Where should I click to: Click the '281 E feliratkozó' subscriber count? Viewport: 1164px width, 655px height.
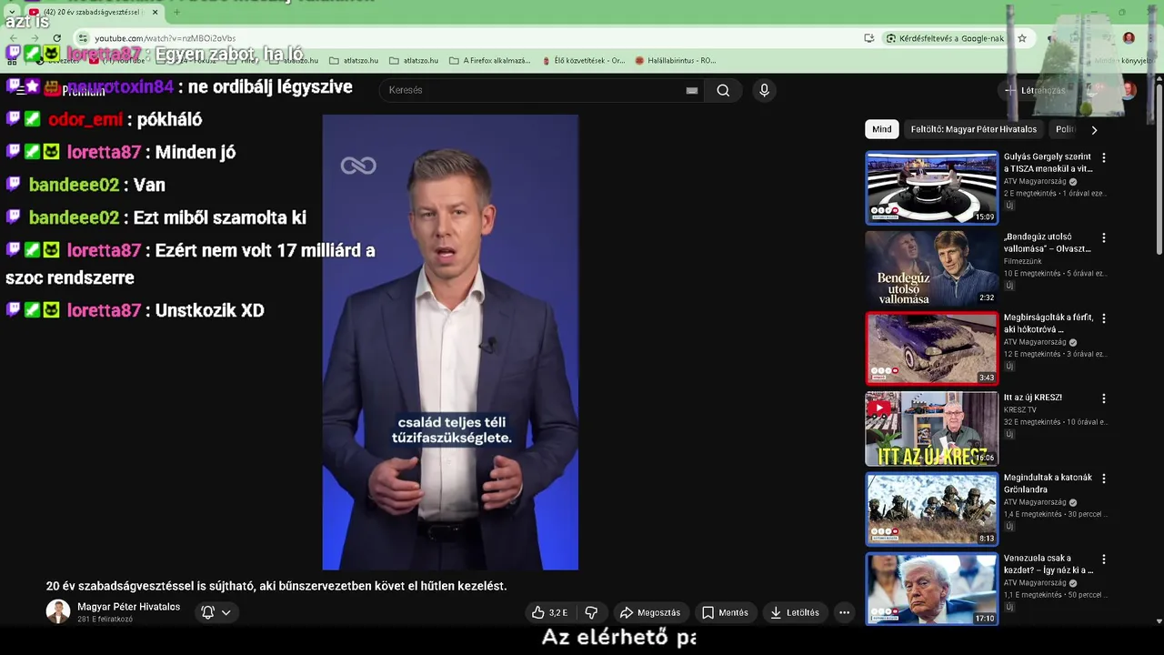pos(105,620)
